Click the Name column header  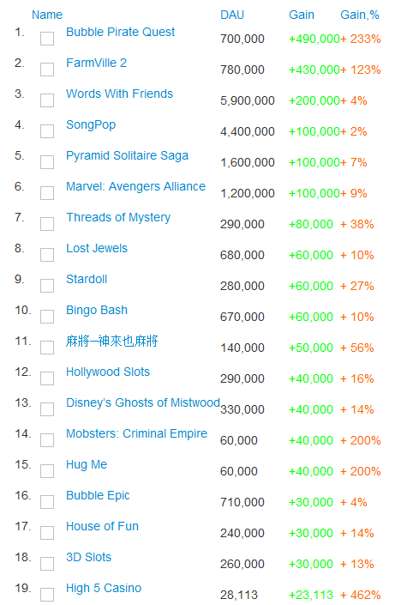47,15
